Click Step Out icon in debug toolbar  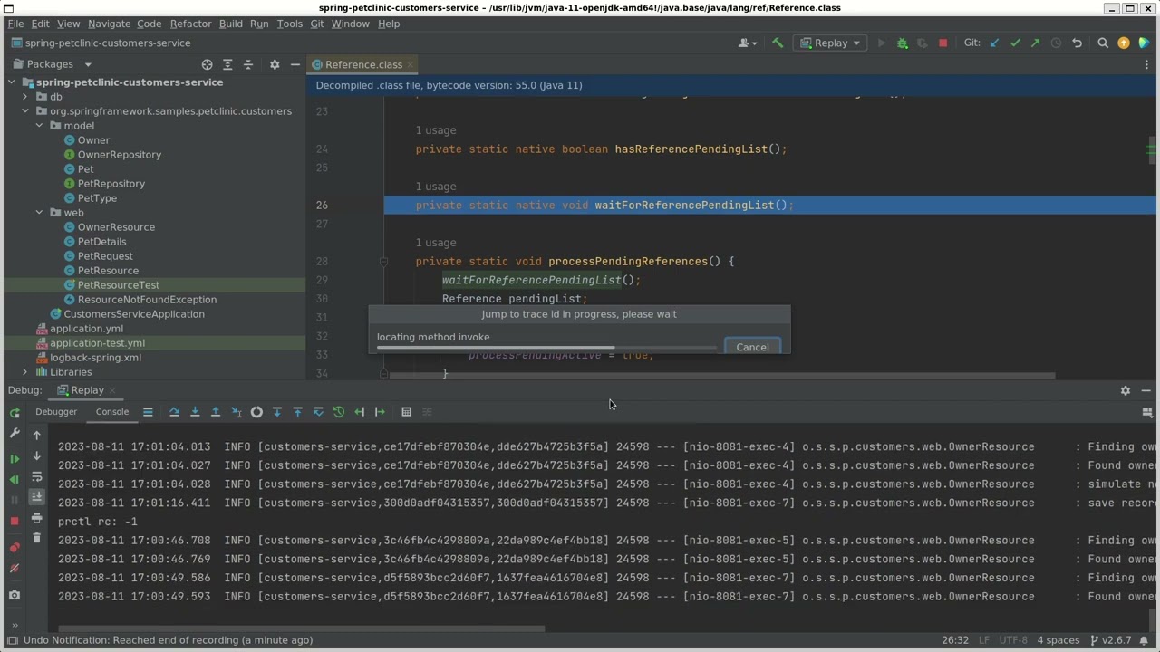click(216, 412)
